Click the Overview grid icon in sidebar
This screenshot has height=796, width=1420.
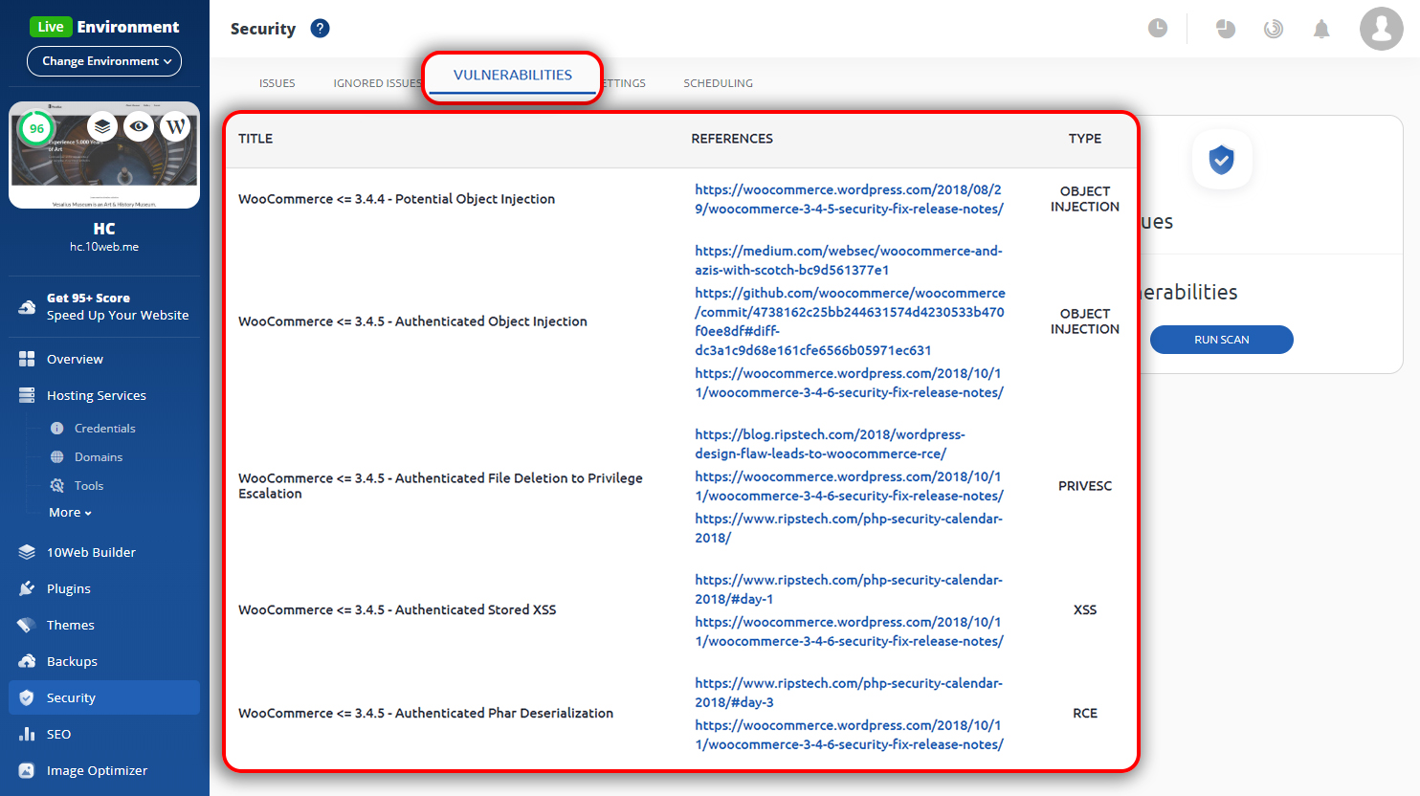(27, 359)
